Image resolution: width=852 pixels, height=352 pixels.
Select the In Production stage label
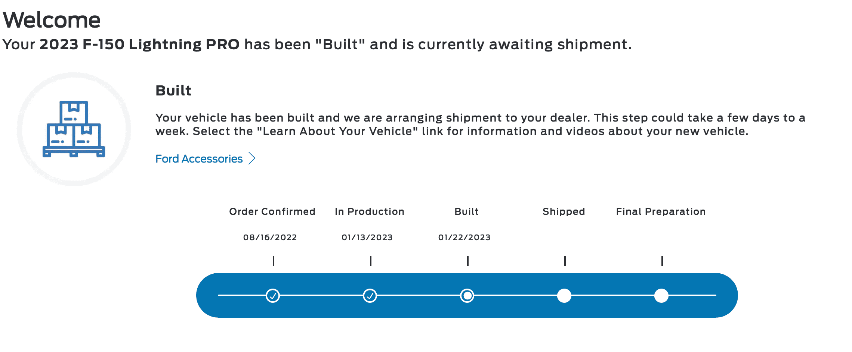pyautogui.click(x=370, y=211)
